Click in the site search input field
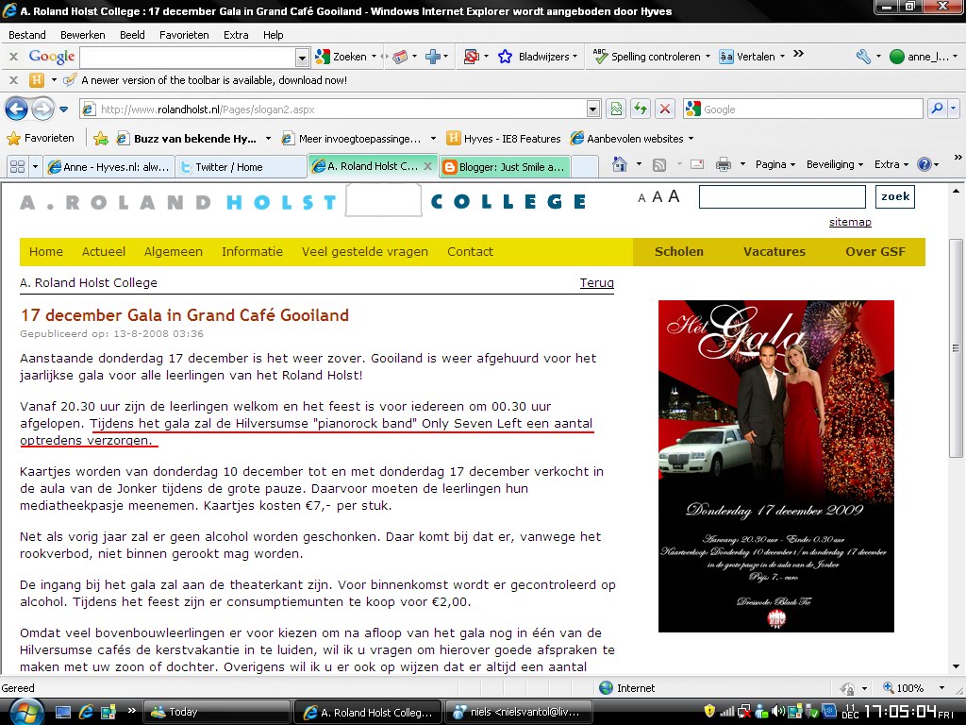The image size is (966, 725). (782, 197)
